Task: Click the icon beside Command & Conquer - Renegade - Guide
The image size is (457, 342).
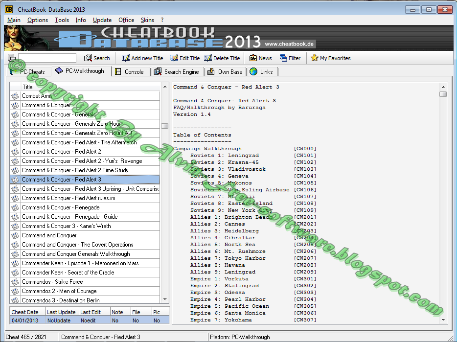Action: [15, 217]
